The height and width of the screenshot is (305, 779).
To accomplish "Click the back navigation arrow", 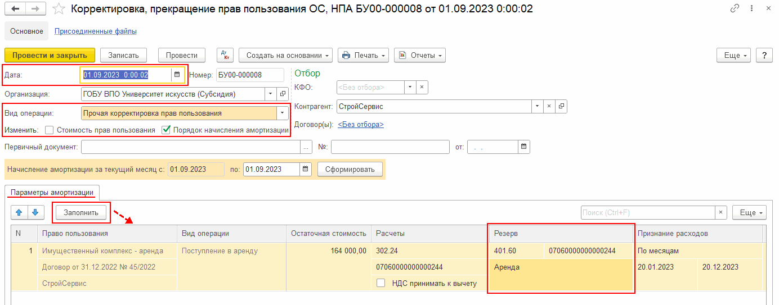I will click(16, 9).
